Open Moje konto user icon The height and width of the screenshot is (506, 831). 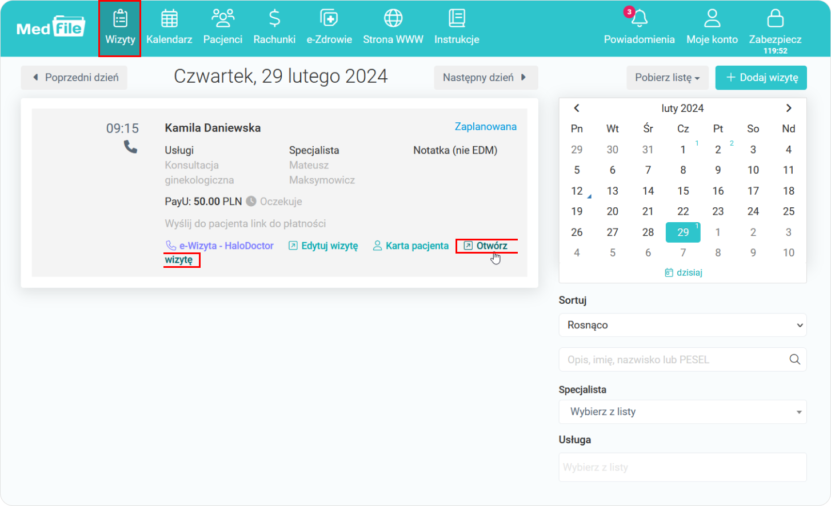point(712,18)
